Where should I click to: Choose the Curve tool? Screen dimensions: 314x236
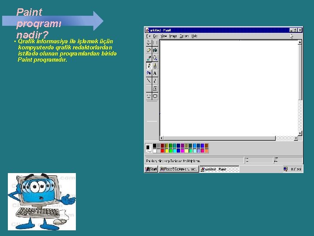(x=155, y=81)
